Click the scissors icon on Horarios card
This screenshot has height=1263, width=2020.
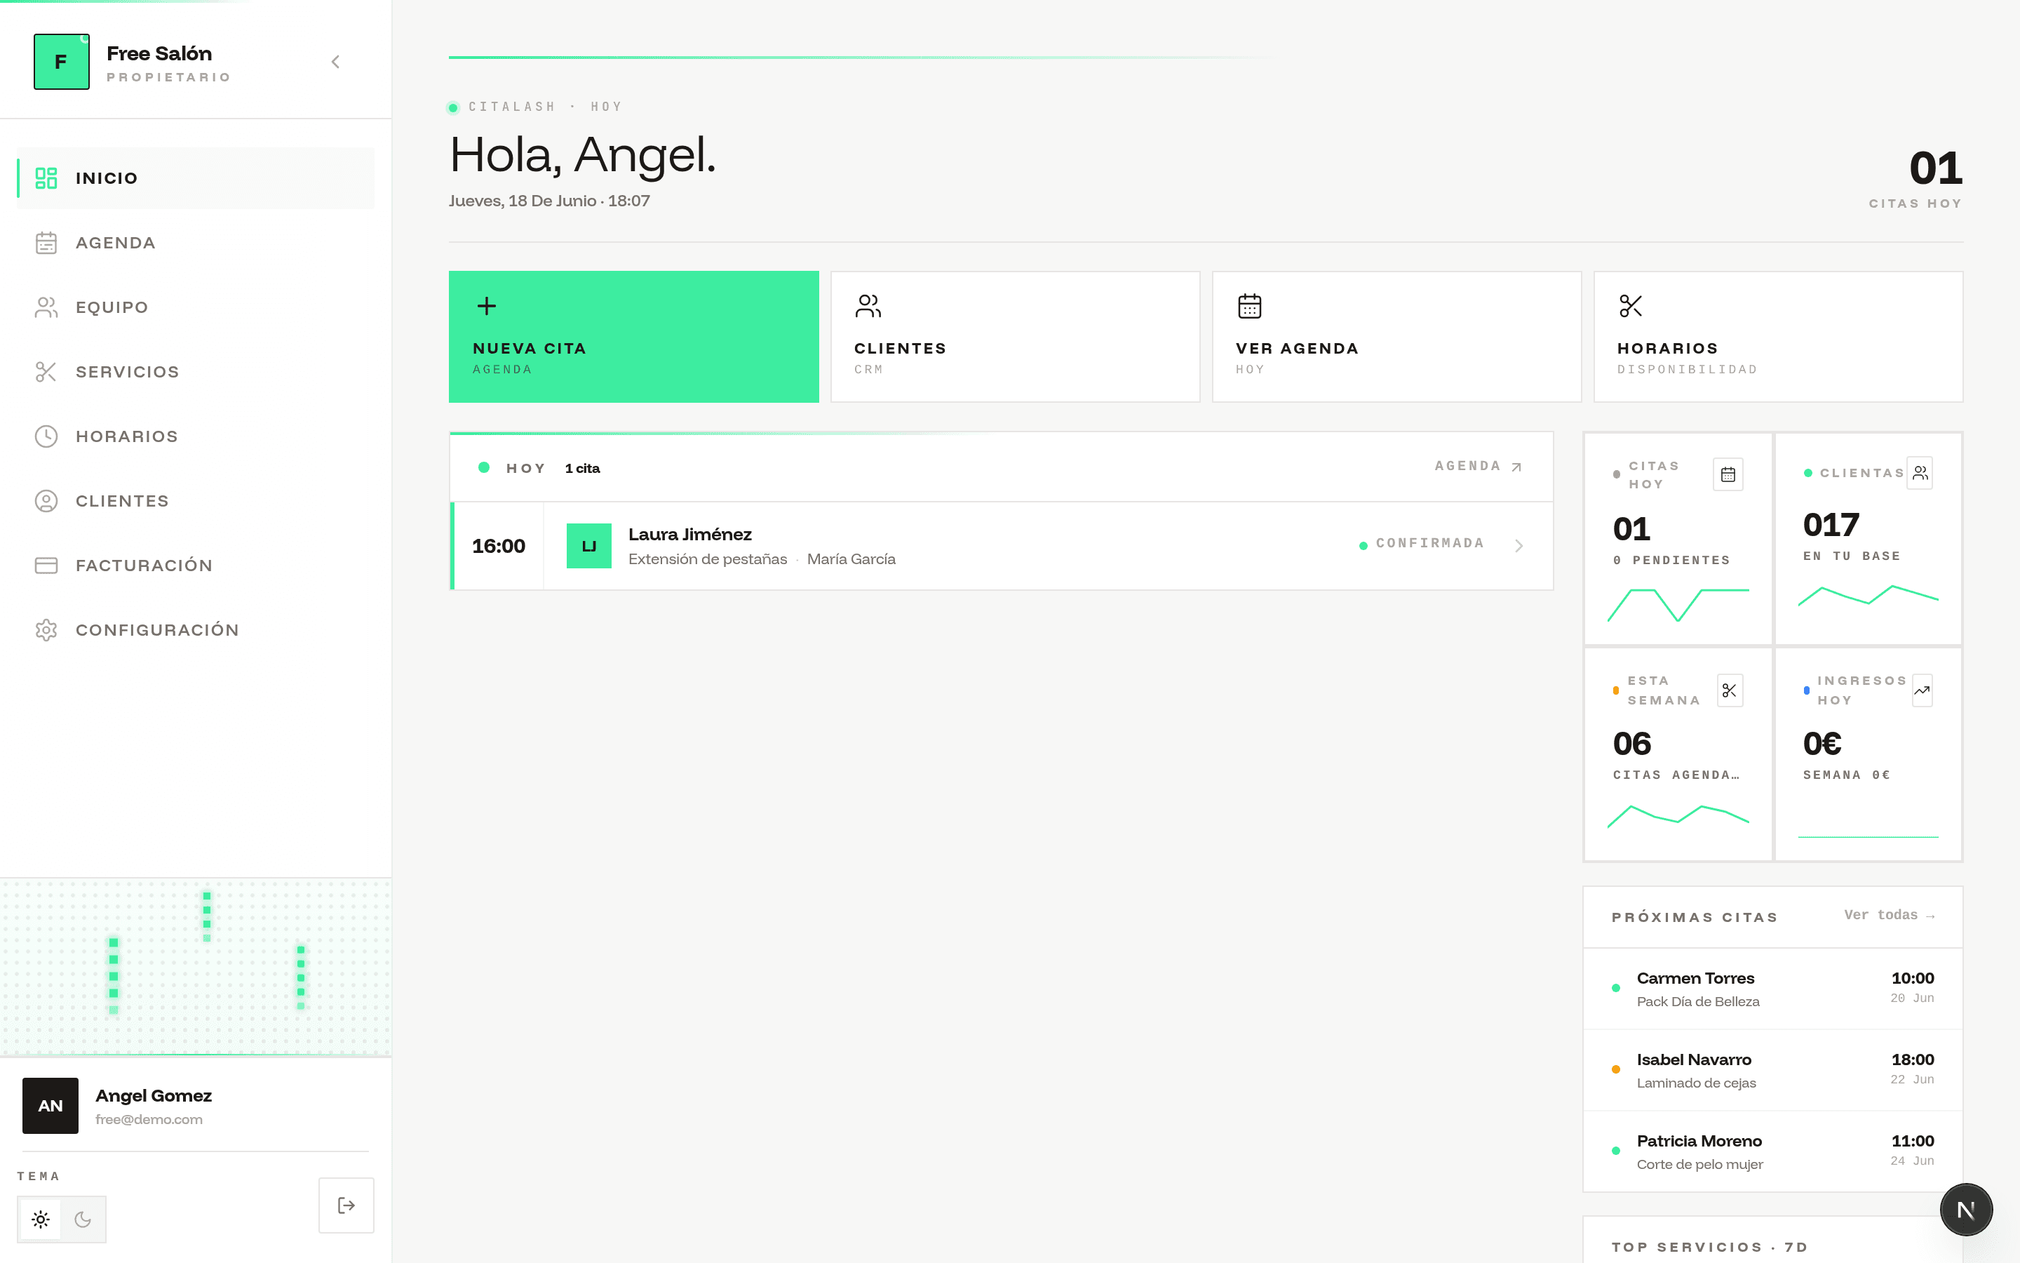tap(1631, 306)
